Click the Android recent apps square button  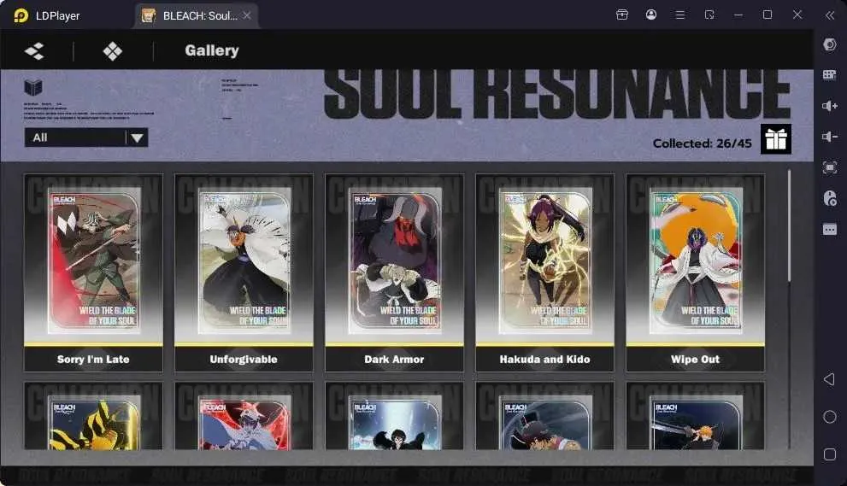click(x=830, y=454)
